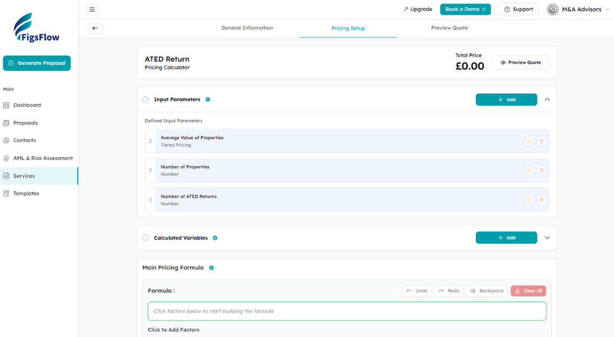Grab drag handle of Average Value of Properties
614x337 pixels.
[x=150, y=141]
